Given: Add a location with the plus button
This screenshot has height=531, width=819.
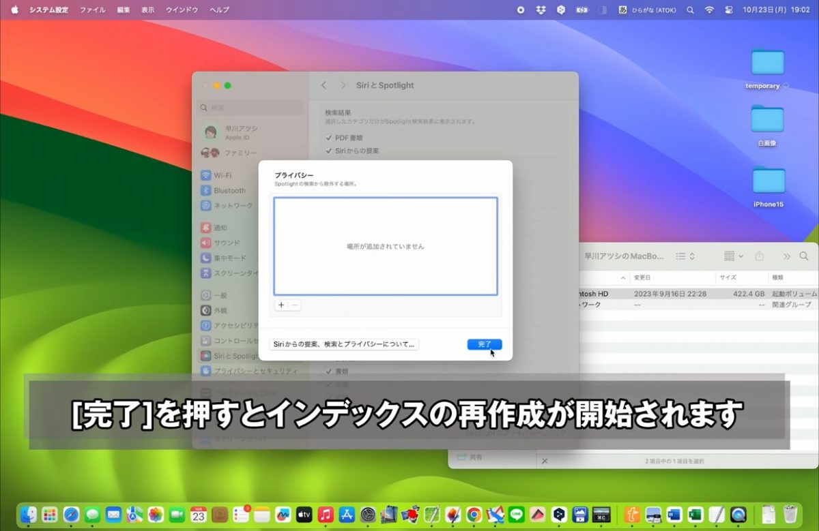Looking at the screenshot, I should (x=281, y=305).
